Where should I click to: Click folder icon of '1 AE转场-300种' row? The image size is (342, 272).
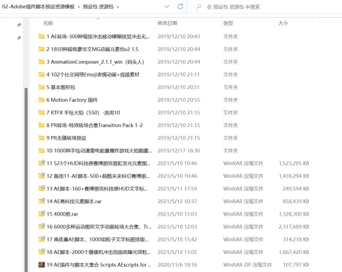point(41,36)
